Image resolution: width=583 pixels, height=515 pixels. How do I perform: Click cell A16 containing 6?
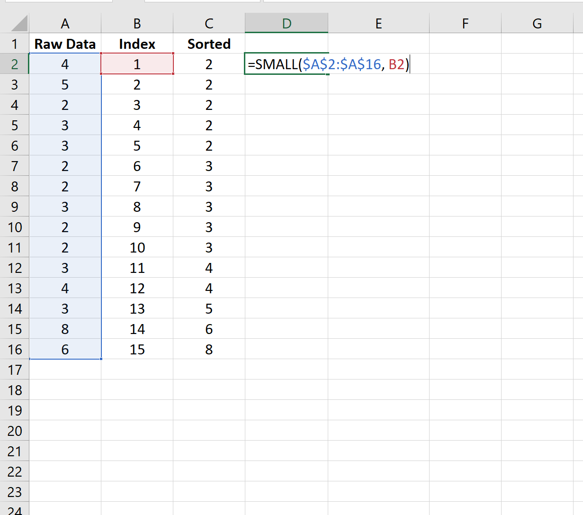[65, 349]
